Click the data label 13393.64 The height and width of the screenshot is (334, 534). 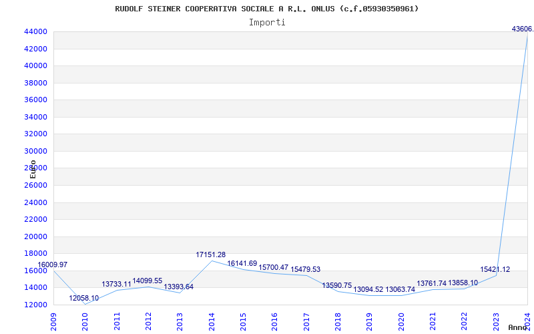(x=179, y=287)
